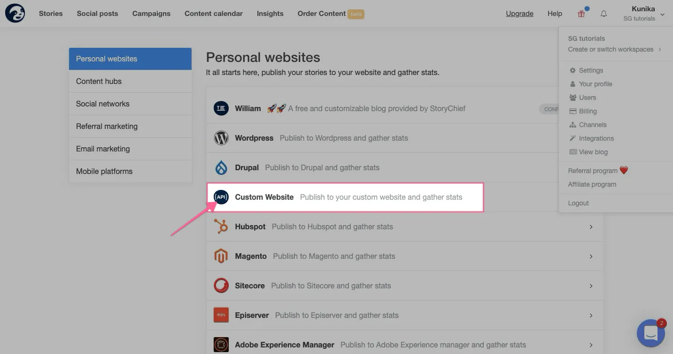
Task: Open the Stories menu
Action: click(51, 14)
